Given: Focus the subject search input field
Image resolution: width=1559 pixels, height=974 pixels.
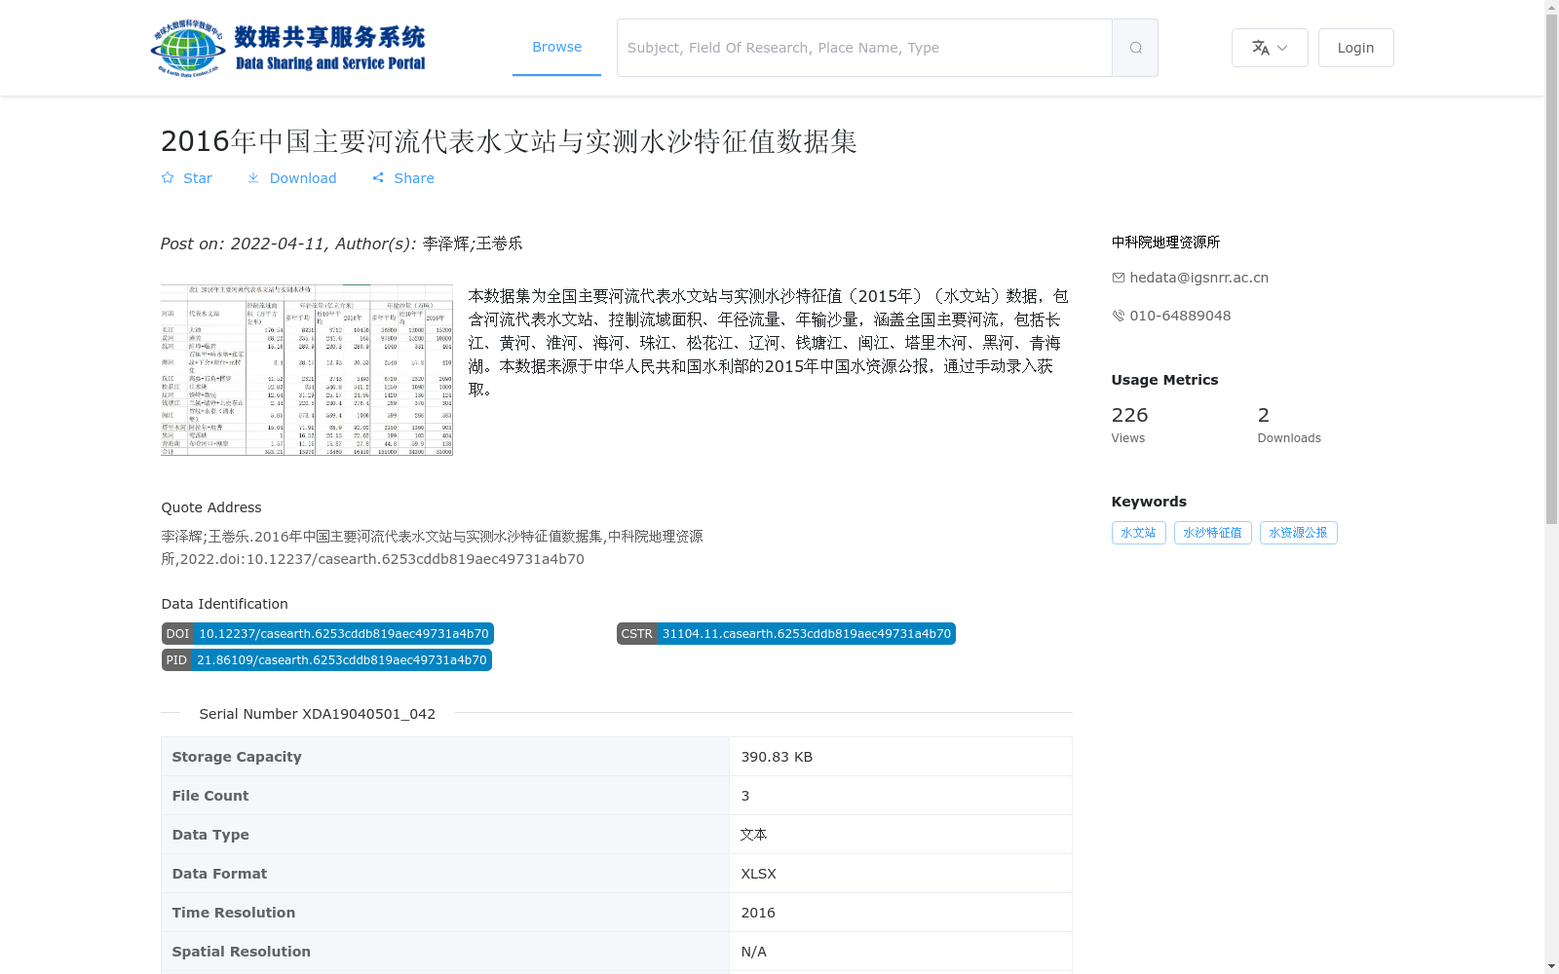Looking at the screenshot, I should coord(864,48).
